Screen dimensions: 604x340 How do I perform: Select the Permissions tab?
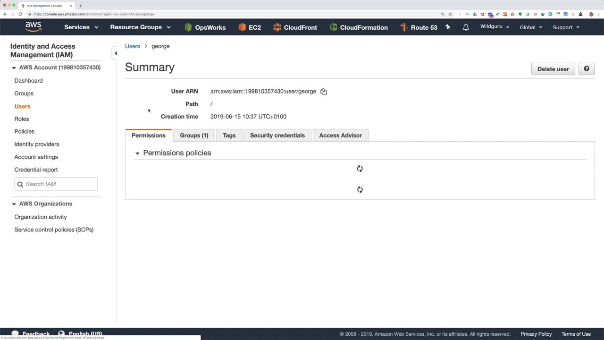click(x=149, y=136)
